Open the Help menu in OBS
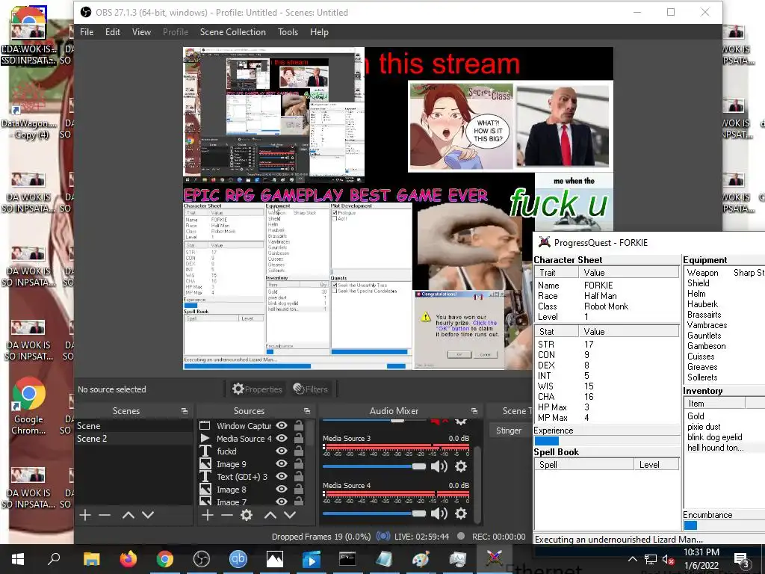The height and width of the screenshot is (574, 765). pyautogui.click(x=319, y=31)
